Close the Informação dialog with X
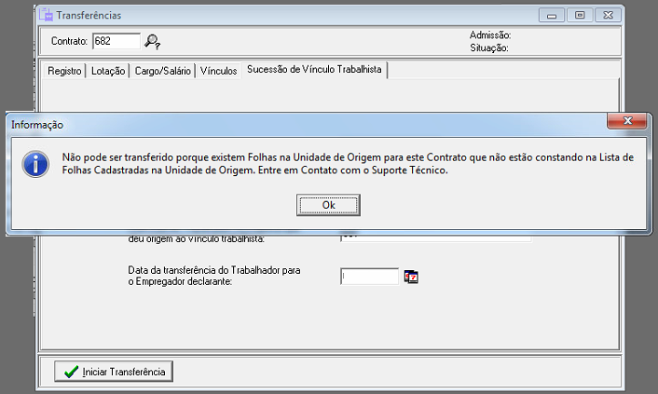 pyautogui.click(x=627, y=122)
